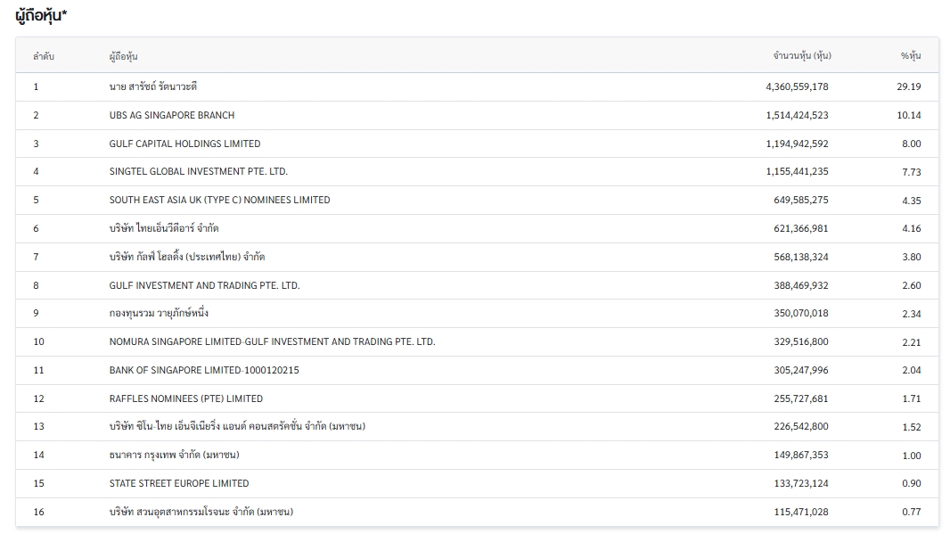
Task: Click the จำนวนหุ้น (หุ้น) column header
Action: click(802, 56)
